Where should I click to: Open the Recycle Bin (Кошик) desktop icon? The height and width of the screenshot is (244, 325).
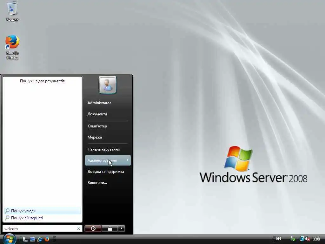pyautogui.click(x=12, y=11)
